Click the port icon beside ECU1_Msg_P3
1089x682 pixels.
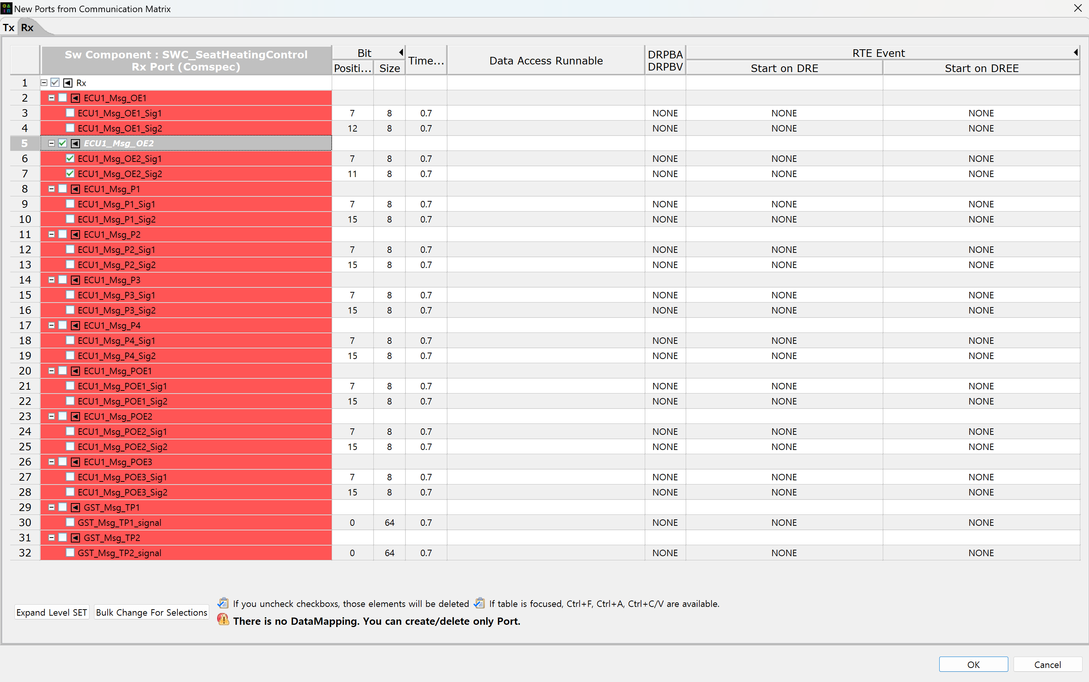pos(75,280)
